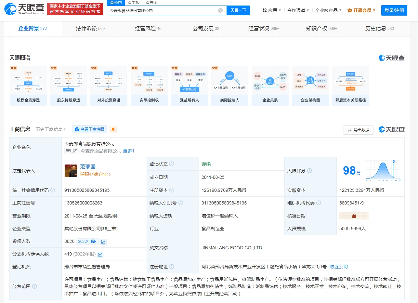Open the 股权全景穿透 chart thumbnail

click(x=28, y=86)
